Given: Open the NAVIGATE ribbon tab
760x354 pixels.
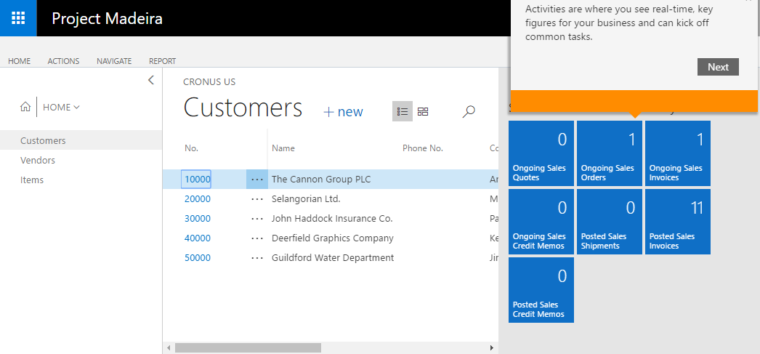Looking at the screenshot, I should click(x=114, y=61).
